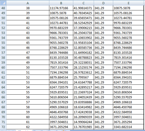Select column C header

pyautogui.click(x=83, y=3)
